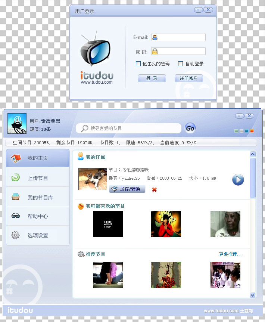265x322 pixels.
Task: Click the 用户:索德费思 username text
Action: (x=45, y=121)
